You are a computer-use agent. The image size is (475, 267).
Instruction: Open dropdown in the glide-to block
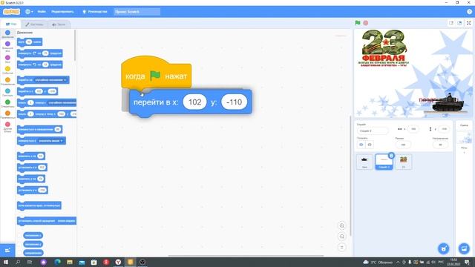click(62, 102)
